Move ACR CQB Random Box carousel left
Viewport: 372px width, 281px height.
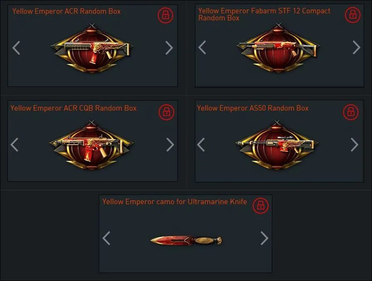15,145
